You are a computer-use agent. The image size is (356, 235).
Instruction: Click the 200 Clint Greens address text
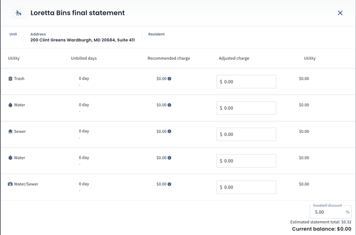pos(82,40)
